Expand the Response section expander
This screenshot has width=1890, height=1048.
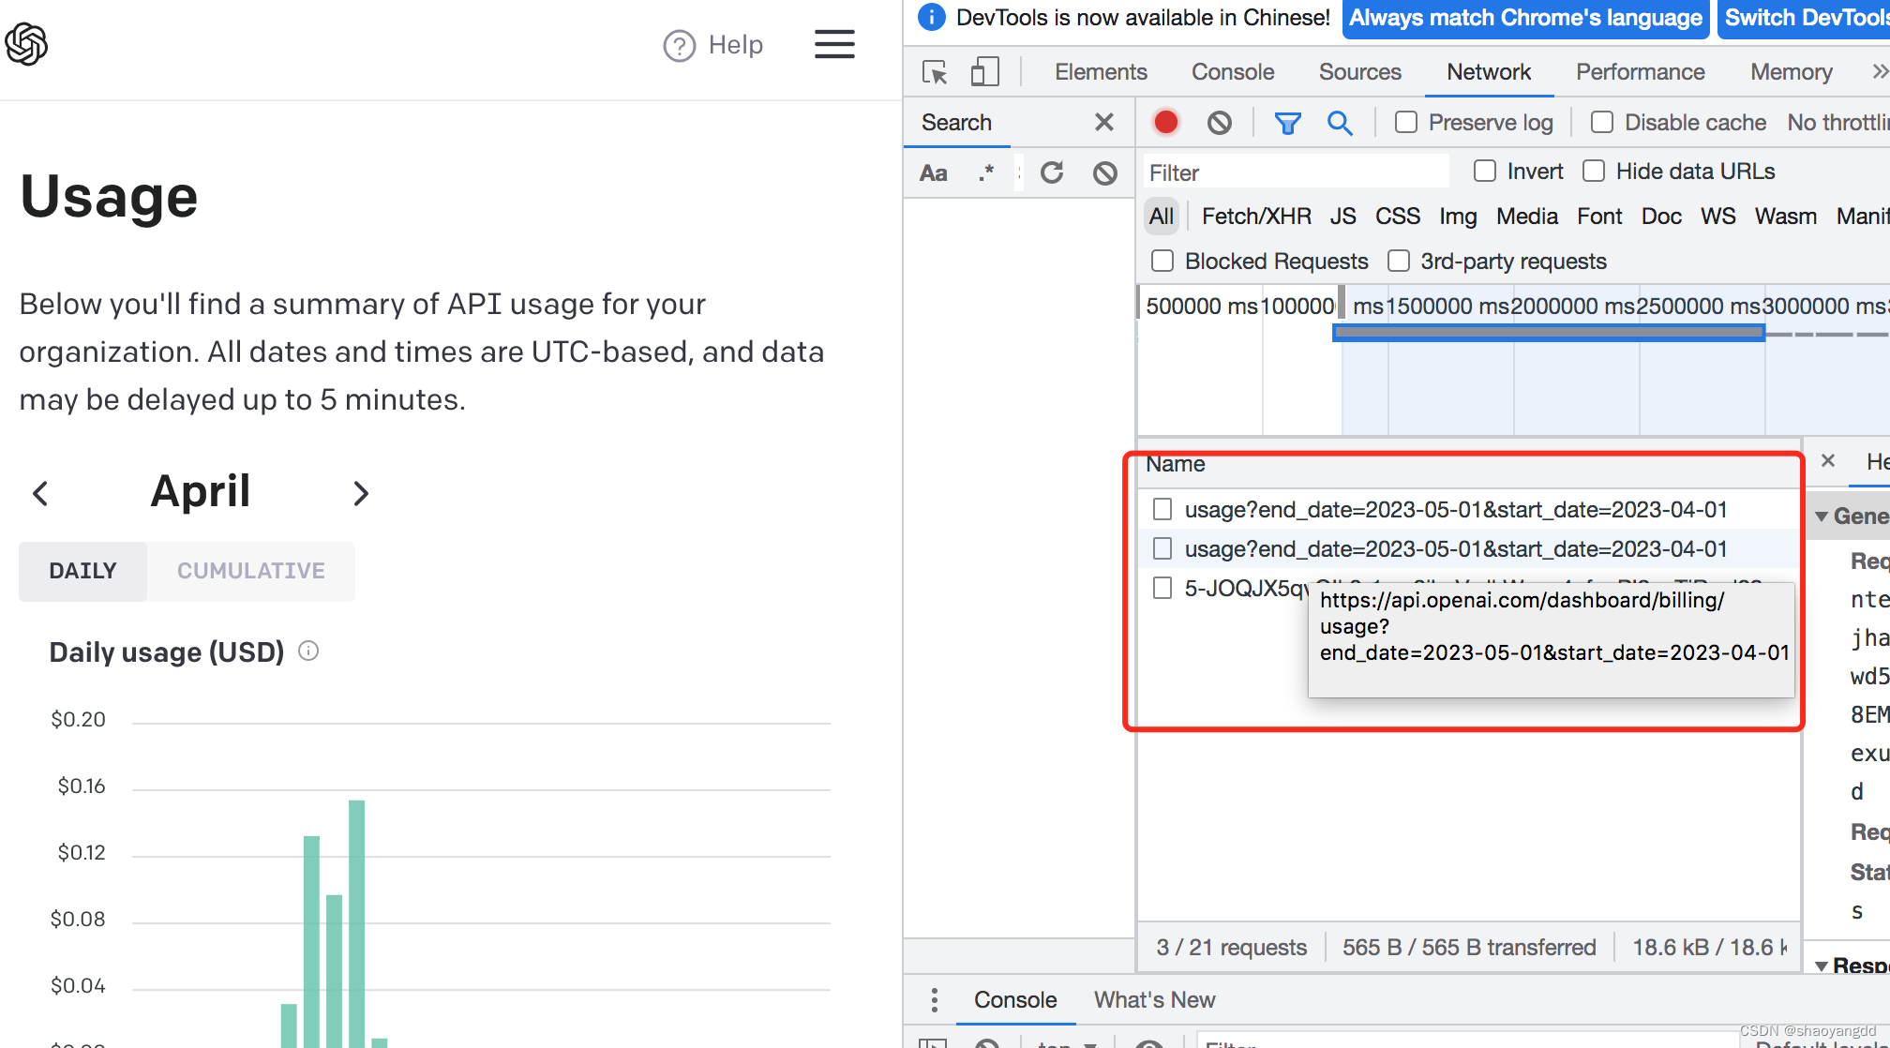tap(1824, 965)
